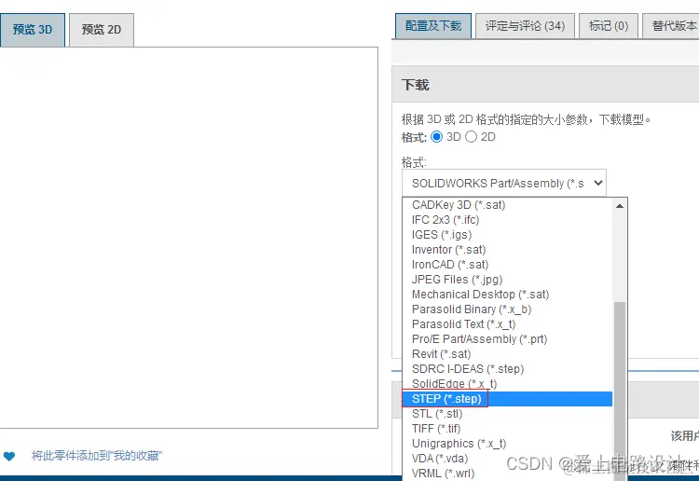The height and width of the screenshot is (481, 699).
Task: Switch to the 预览 3D tab
Action: [x=33, y=30]
